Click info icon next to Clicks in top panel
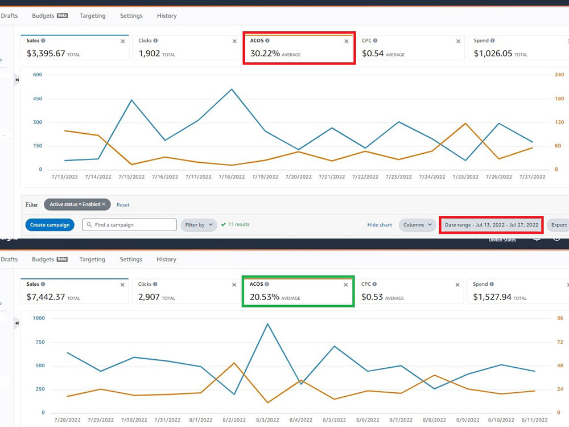Screen dimensions: 569x427 tap(155, 40)
